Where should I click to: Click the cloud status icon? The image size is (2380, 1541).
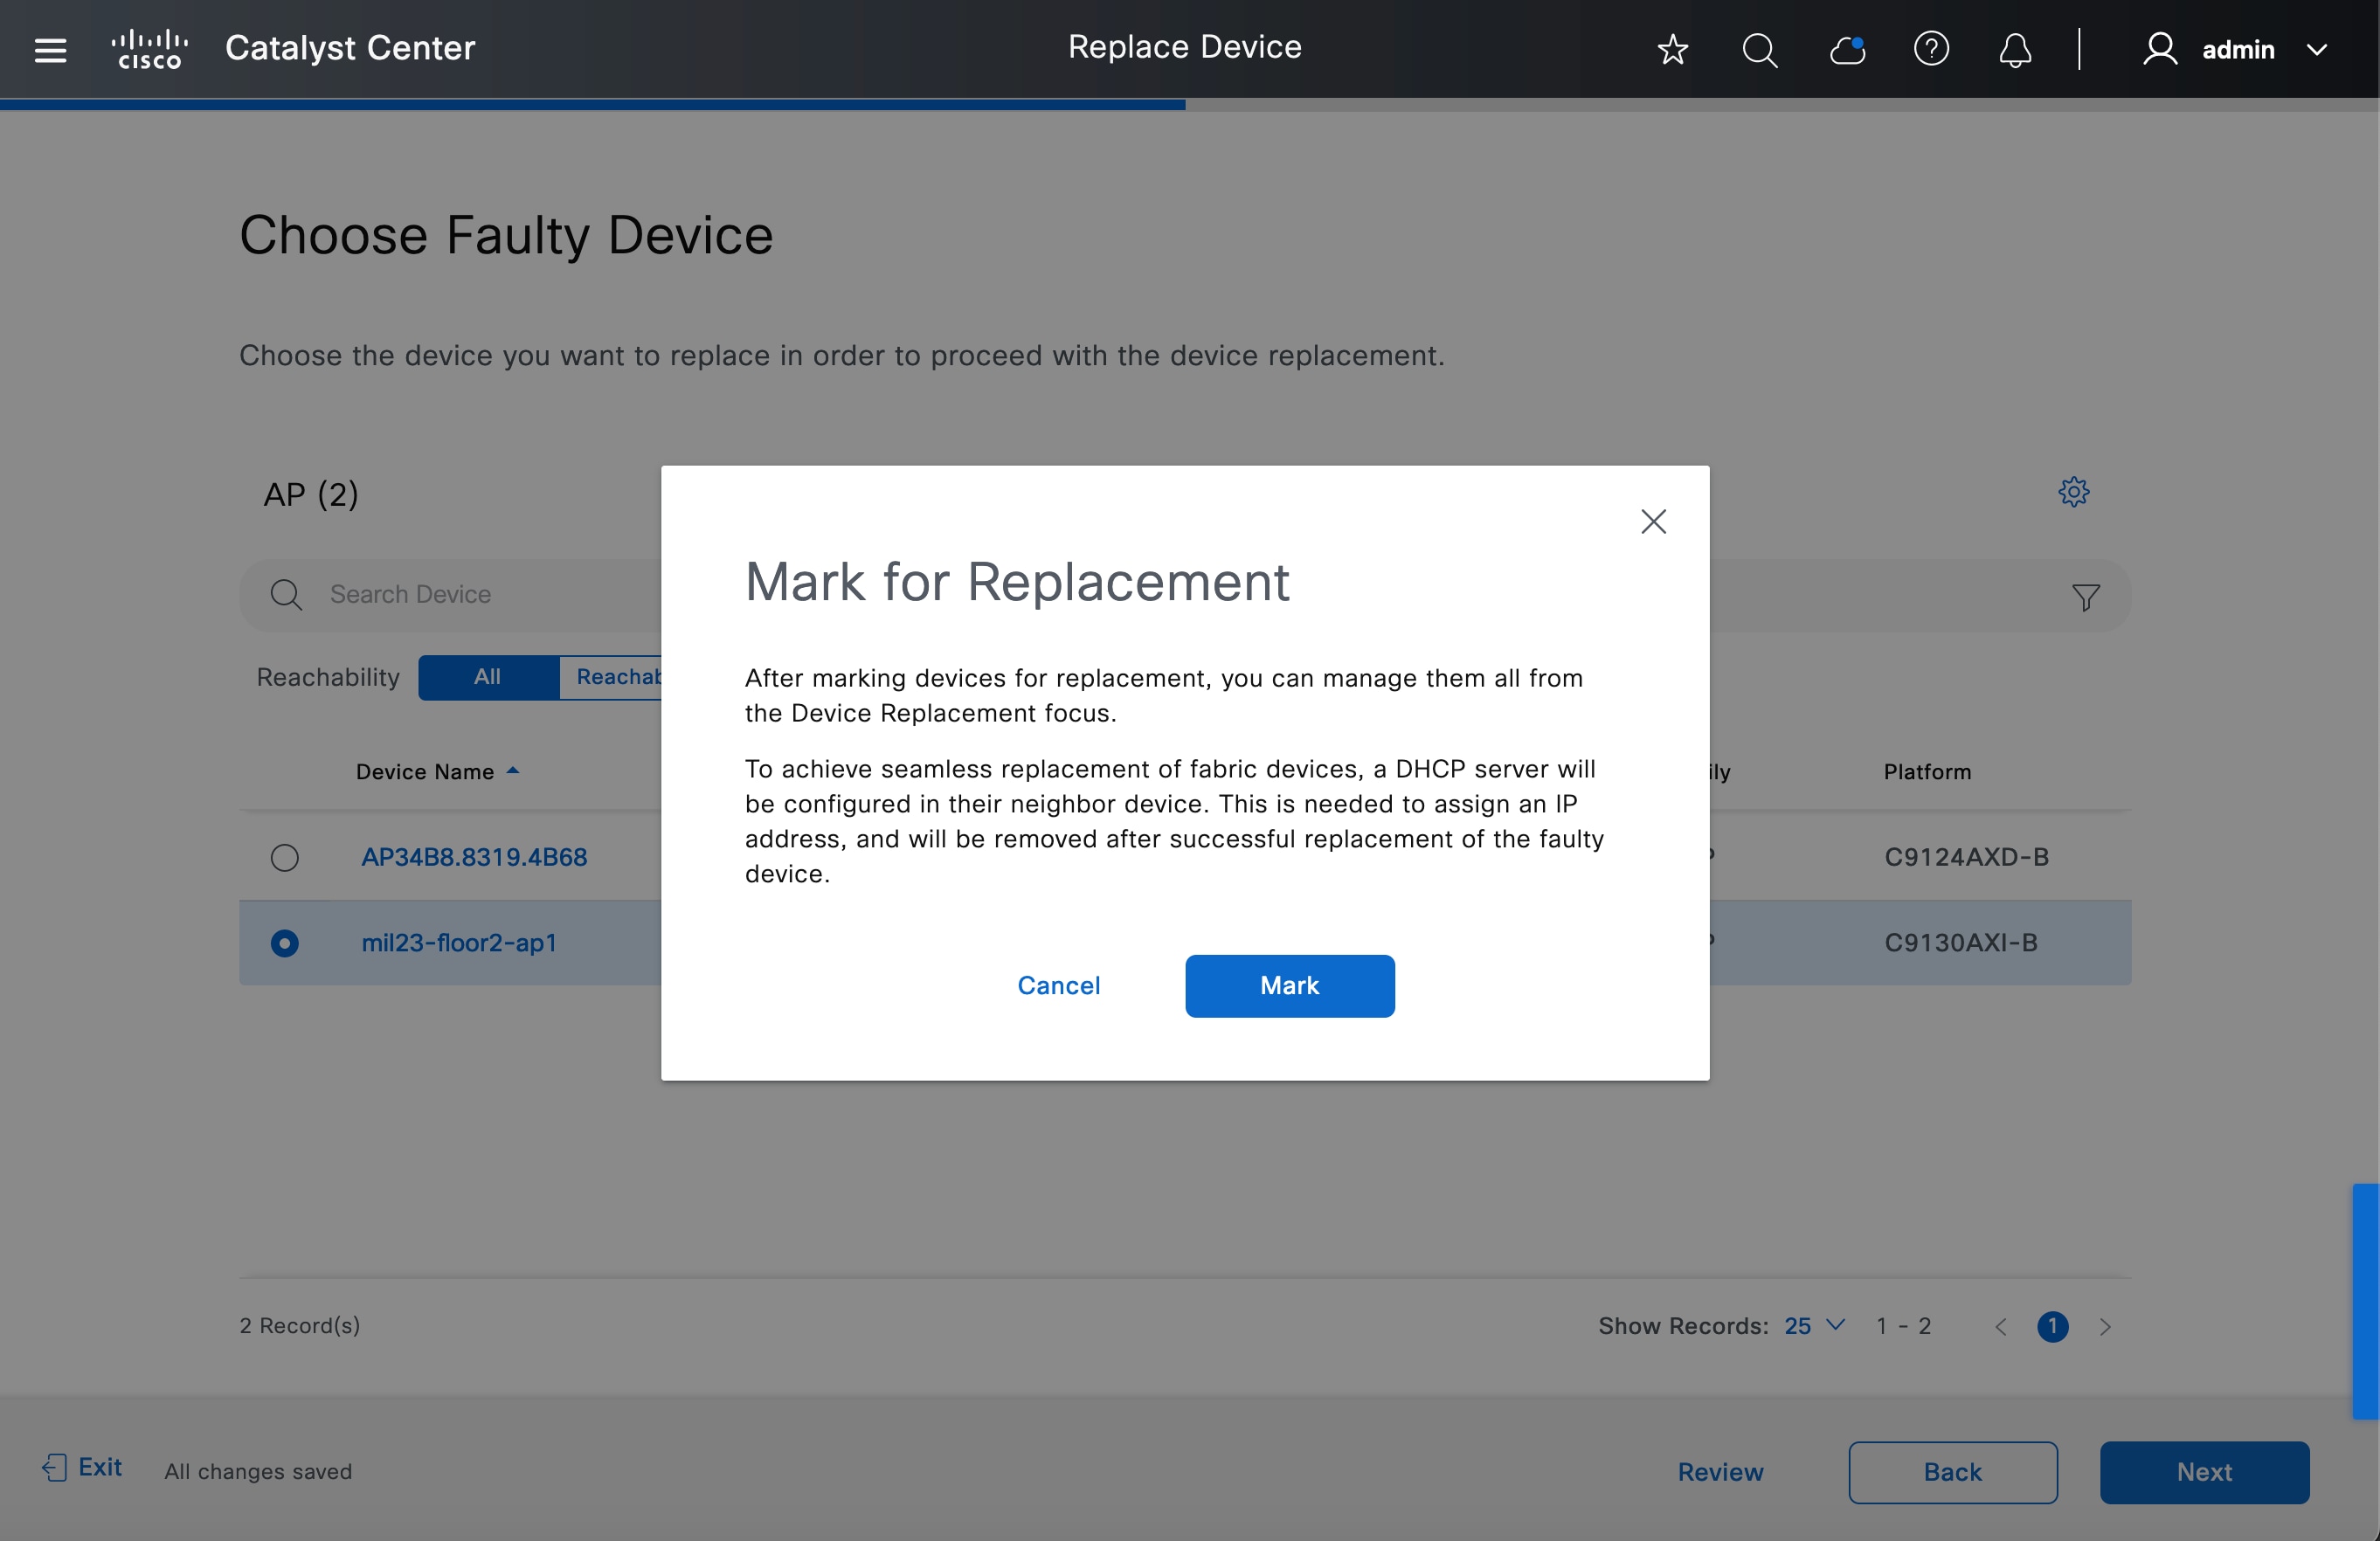pyautogui.click(x=1846, y=49)
